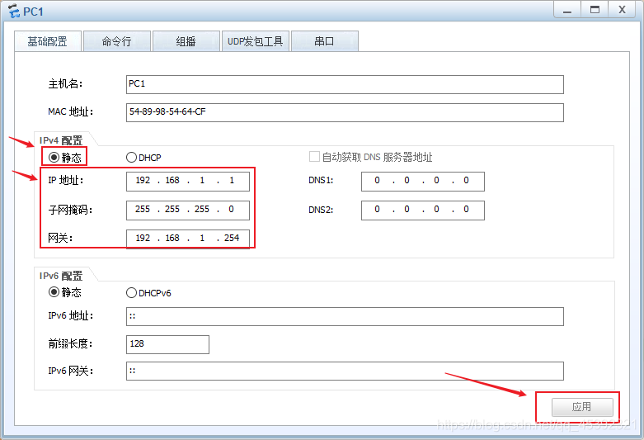Click the 网关 field 192.168.1.254
Viewport: 644px width, 440px height.
click(188, 239)
